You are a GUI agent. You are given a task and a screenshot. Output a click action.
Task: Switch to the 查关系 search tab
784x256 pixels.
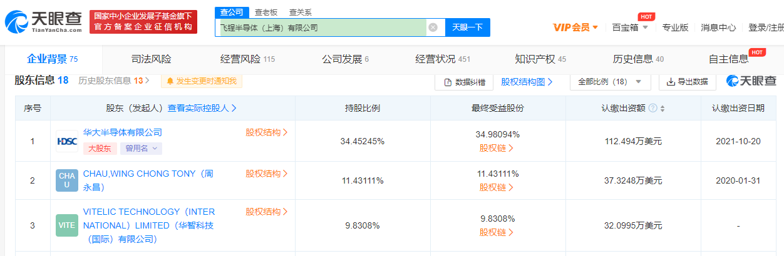(x=301, y=12)
